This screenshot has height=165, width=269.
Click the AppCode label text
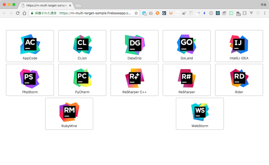click(30, 58)
